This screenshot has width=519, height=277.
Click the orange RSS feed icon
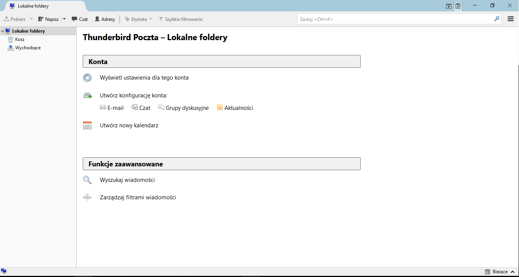click(220, 107)
